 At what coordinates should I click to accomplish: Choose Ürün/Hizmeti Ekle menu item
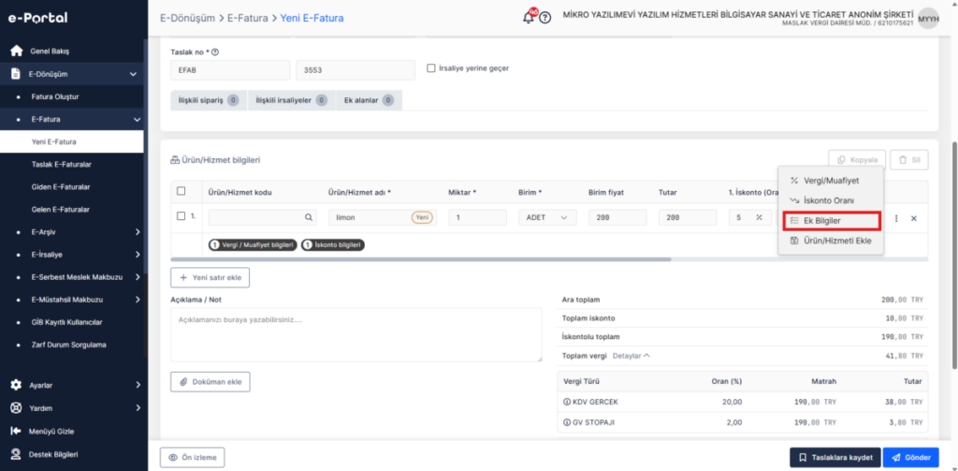[831, 241]
